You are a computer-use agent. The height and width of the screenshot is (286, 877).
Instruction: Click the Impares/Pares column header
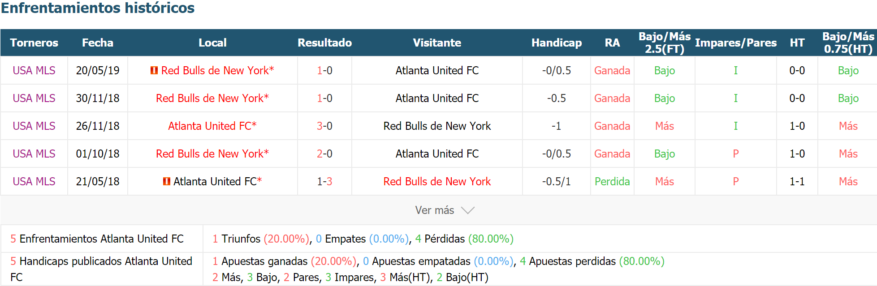(736, 43)
